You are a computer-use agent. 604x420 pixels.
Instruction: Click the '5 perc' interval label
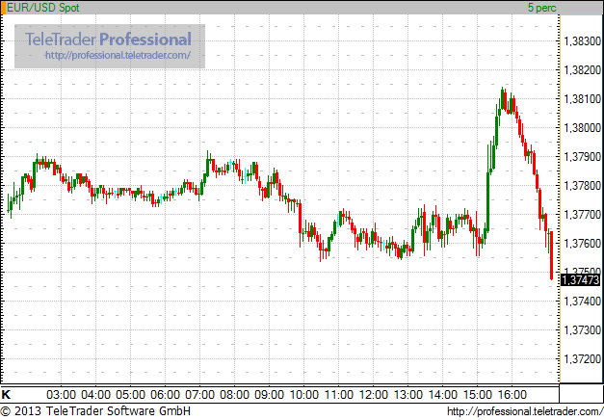542,8
